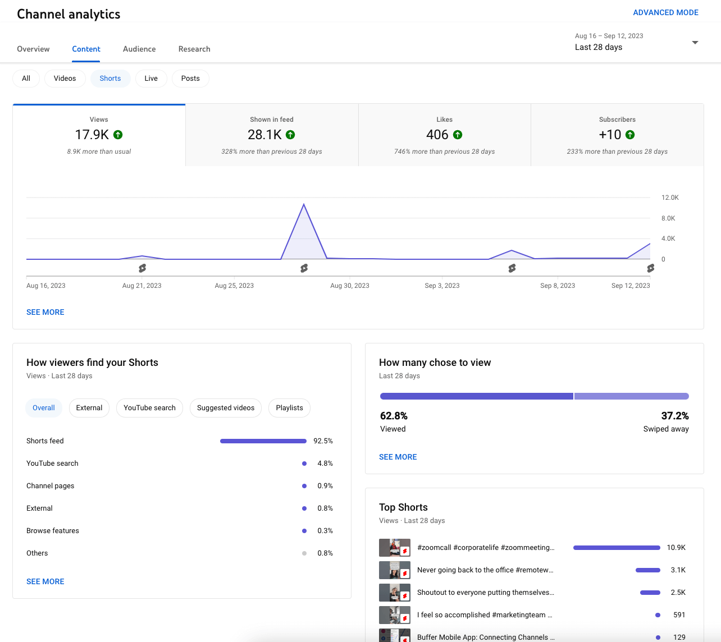This screenshot has height=642, width=721.
Task: Click the green up arrow beside Views
Action: (x=118, y=135)
